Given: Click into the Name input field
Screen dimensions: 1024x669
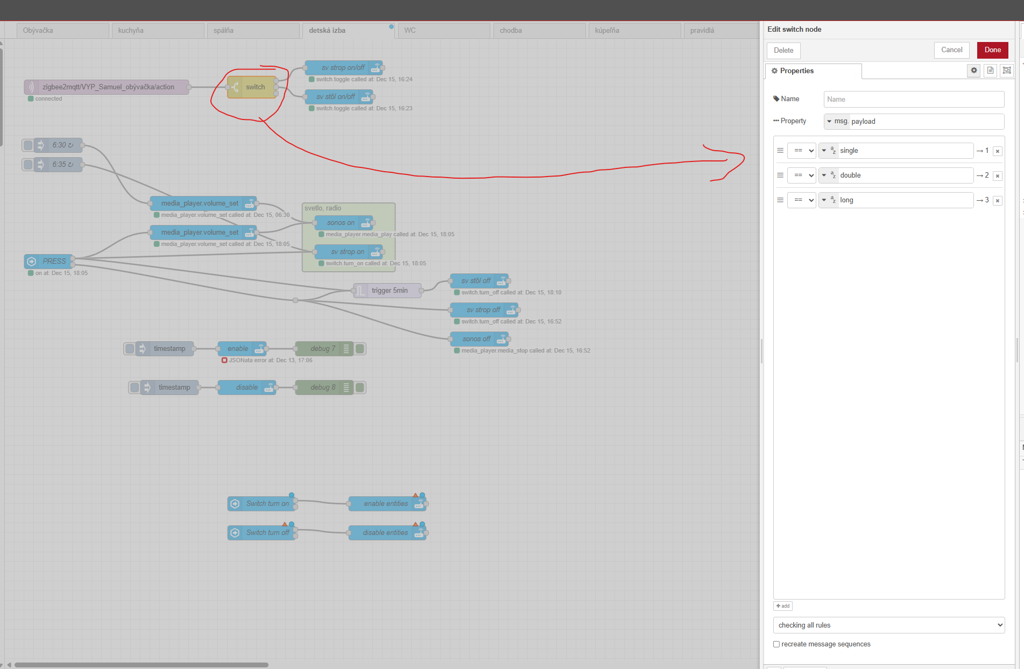Looking at the screenshot, I should [913, 100].
